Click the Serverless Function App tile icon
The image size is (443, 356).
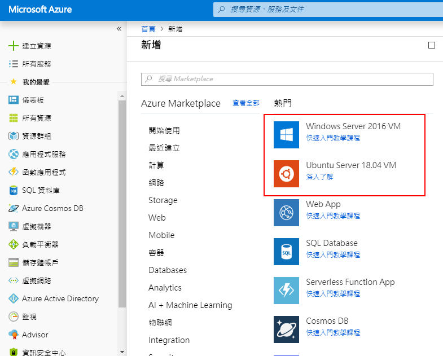pyautogui.click(x=286, y=291)
